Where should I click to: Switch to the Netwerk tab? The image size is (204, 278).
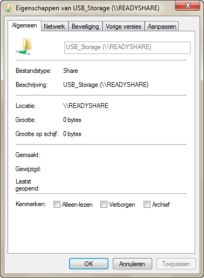point(55,26)
